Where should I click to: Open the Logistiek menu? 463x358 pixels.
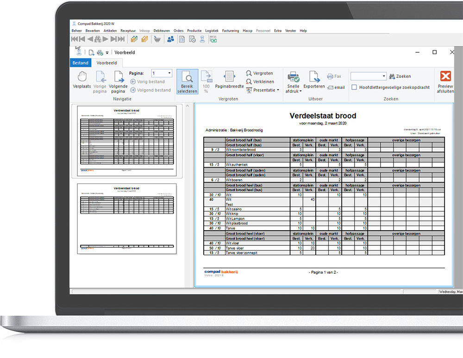(212, 31)
